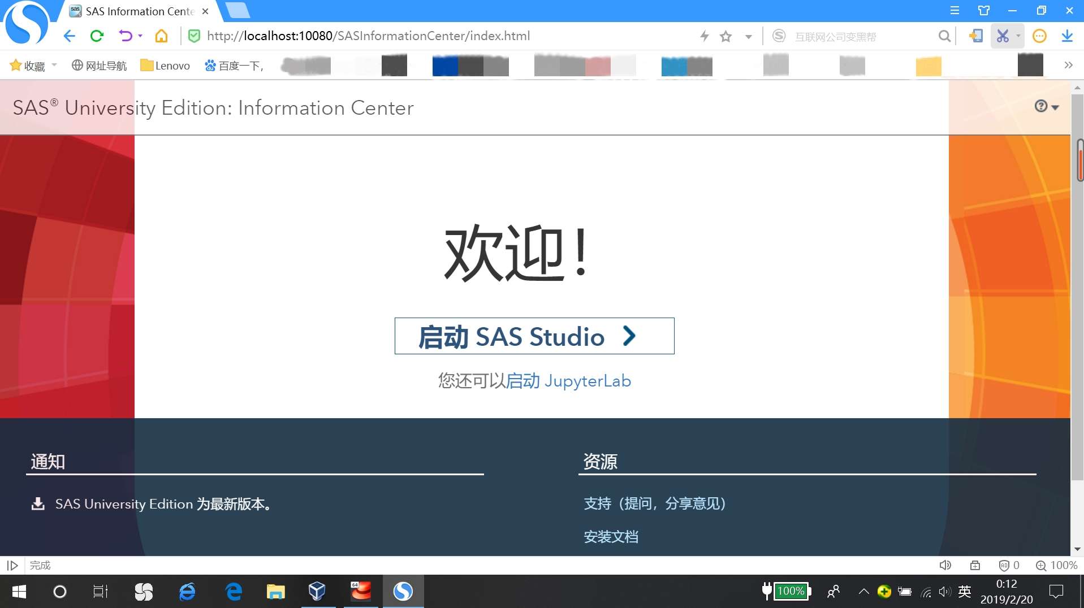Open the downloads arrow icon

coord(1067,36)
